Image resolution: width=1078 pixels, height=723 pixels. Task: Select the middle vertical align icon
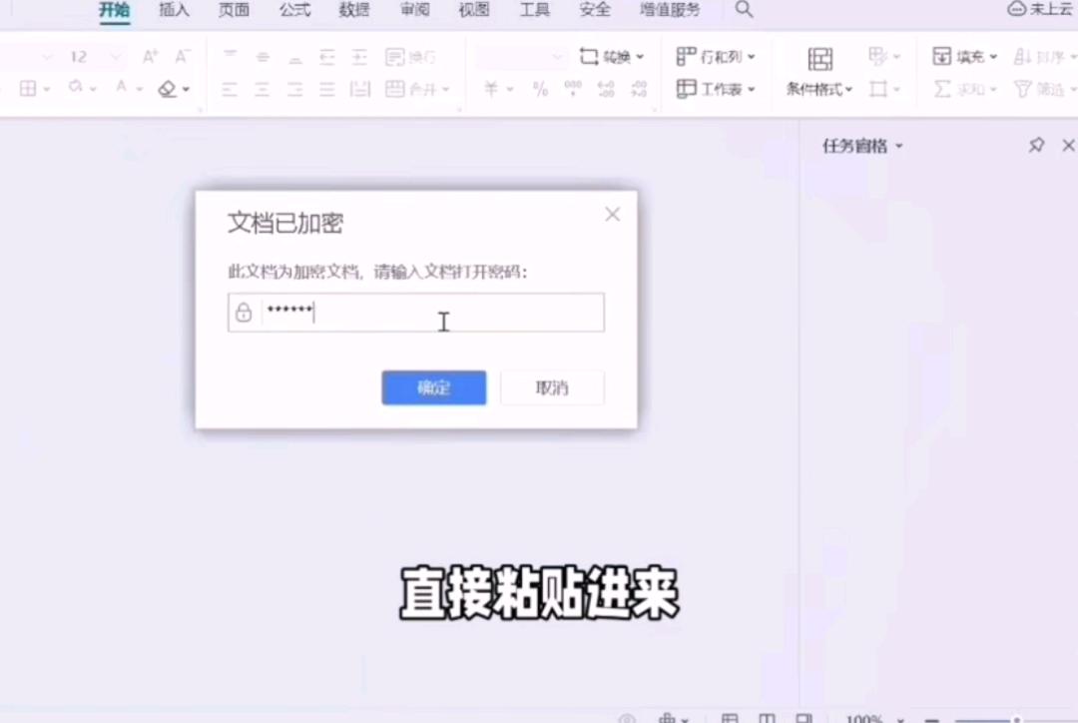[263, 57]
